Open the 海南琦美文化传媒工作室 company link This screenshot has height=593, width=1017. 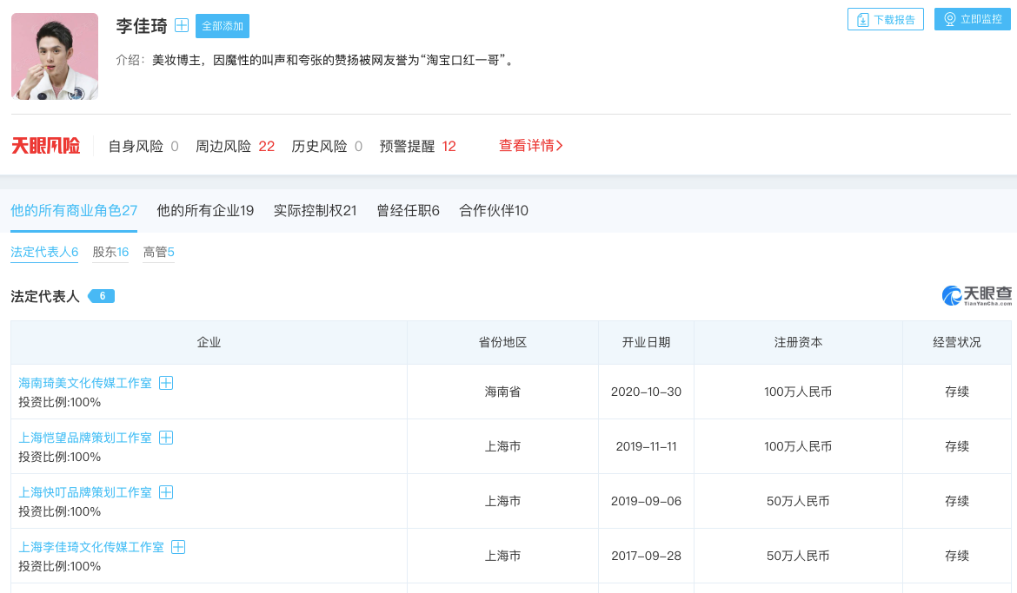coord(85,383)
